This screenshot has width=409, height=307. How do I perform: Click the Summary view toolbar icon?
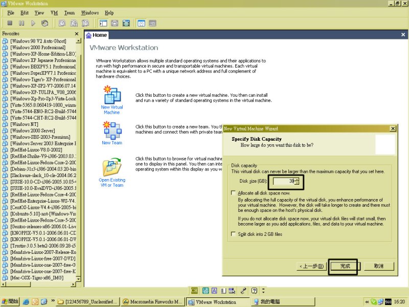click(141, 23)
